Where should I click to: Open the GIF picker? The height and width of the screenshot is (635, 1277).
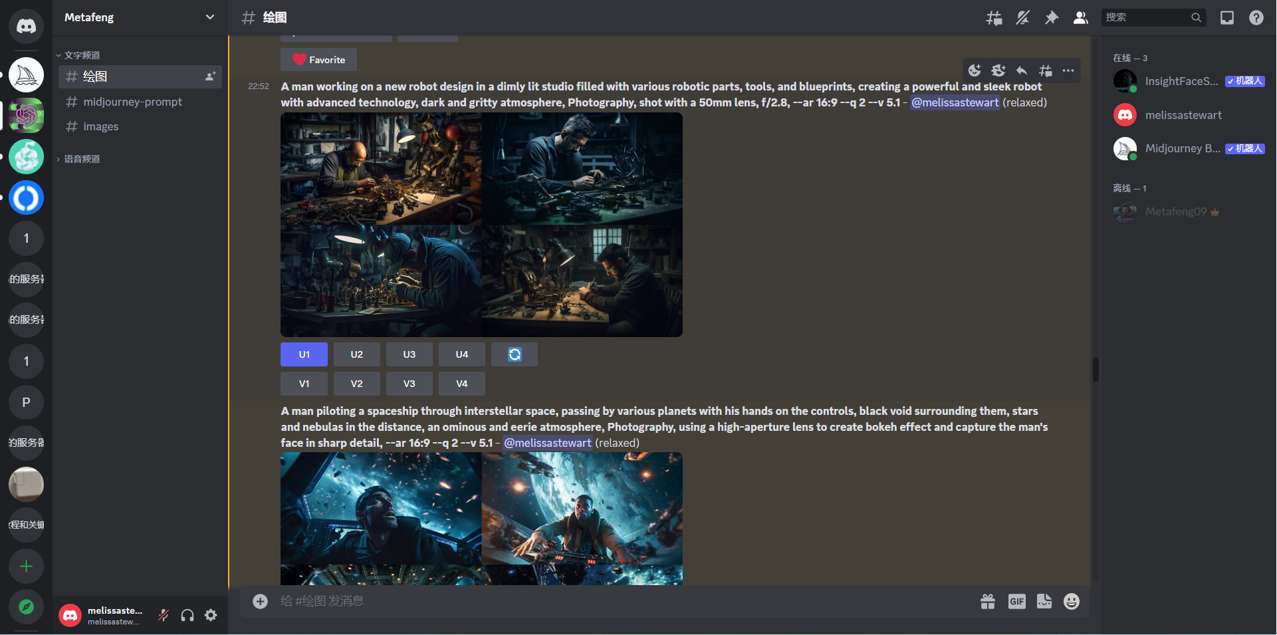click(1017, 602)
